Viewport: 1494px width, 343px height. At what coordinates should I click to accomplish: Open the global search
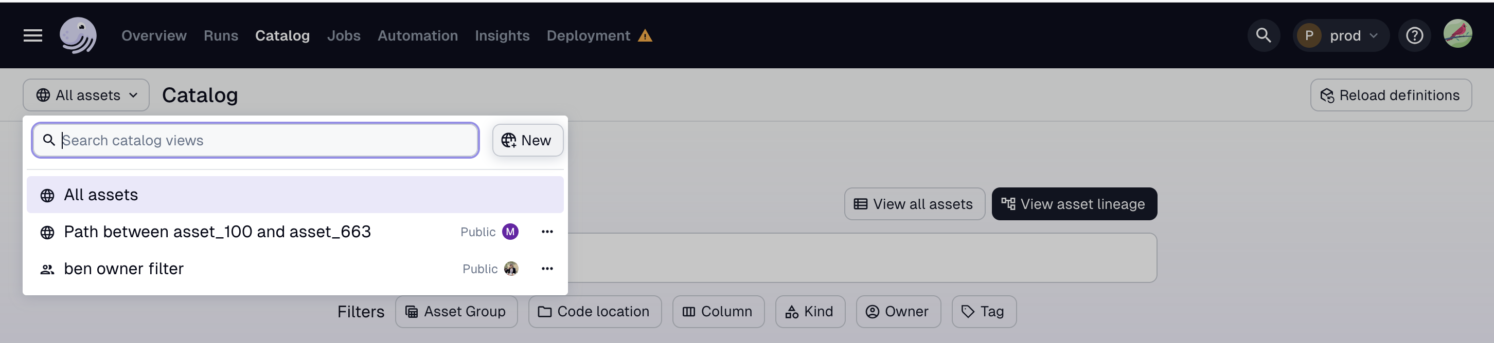pos(1264,35)
